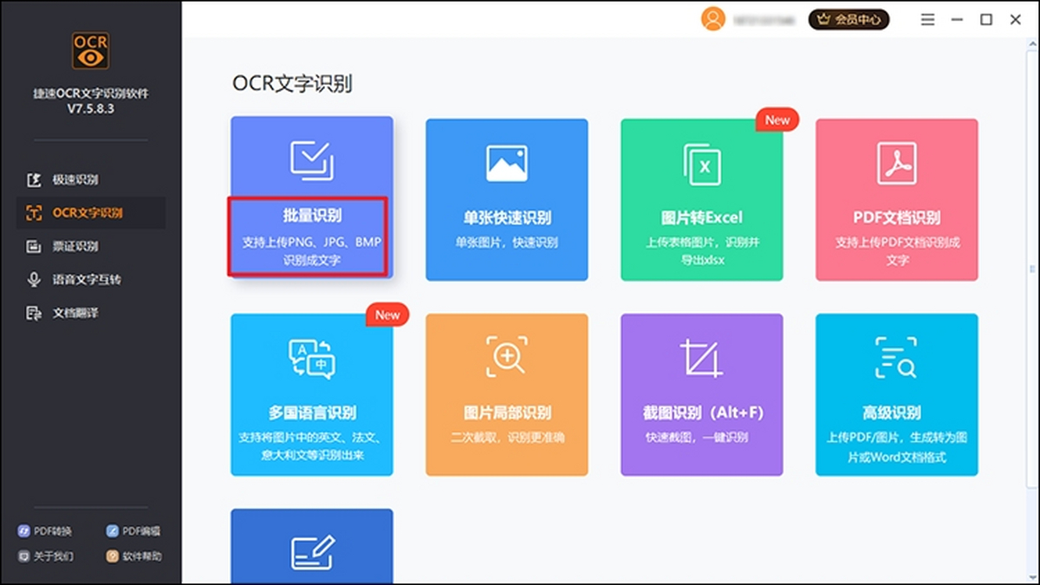Click the V7.5.8.3 version text
1040x585 pixels.
(91, 109)
